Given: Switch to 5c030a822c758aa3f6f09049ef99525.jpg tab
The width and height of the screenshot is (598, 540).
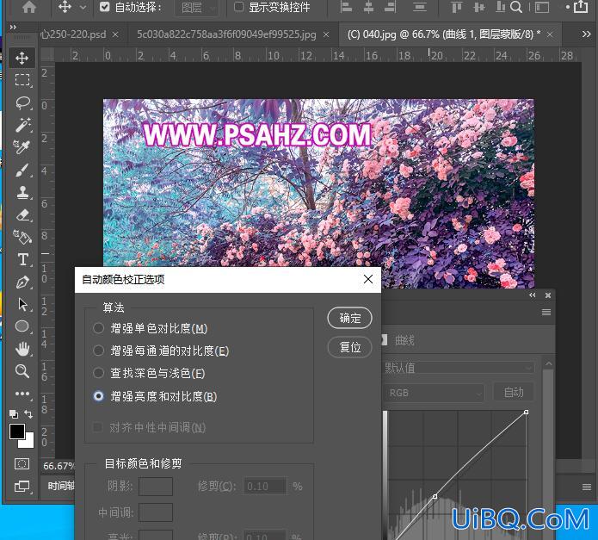Looking at the screenshot, I should [226, 34].
